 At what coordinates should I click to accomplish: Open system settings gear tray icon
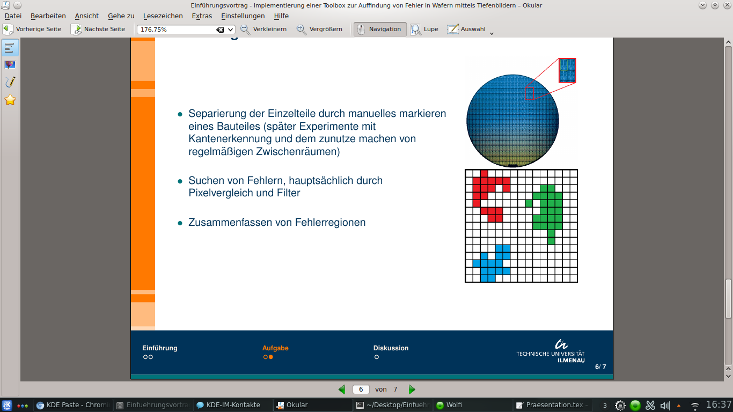coord(620,406)
